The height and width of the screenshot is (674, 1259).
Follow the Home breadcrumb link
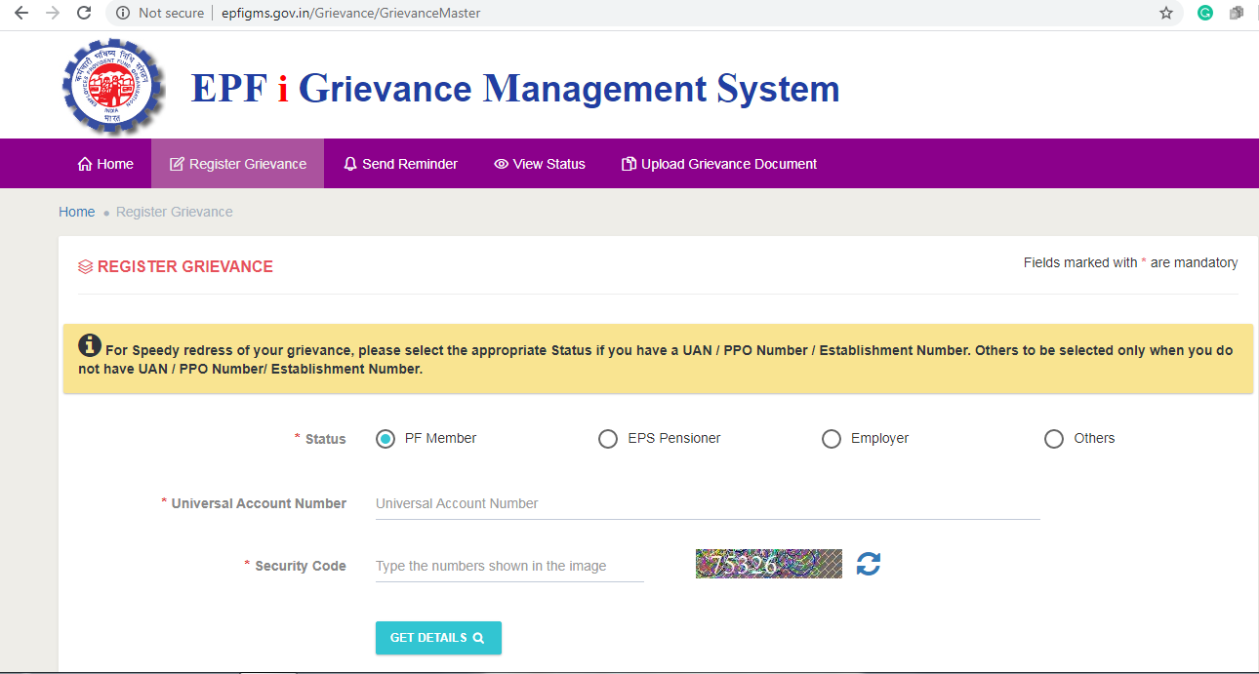[77, 212]
